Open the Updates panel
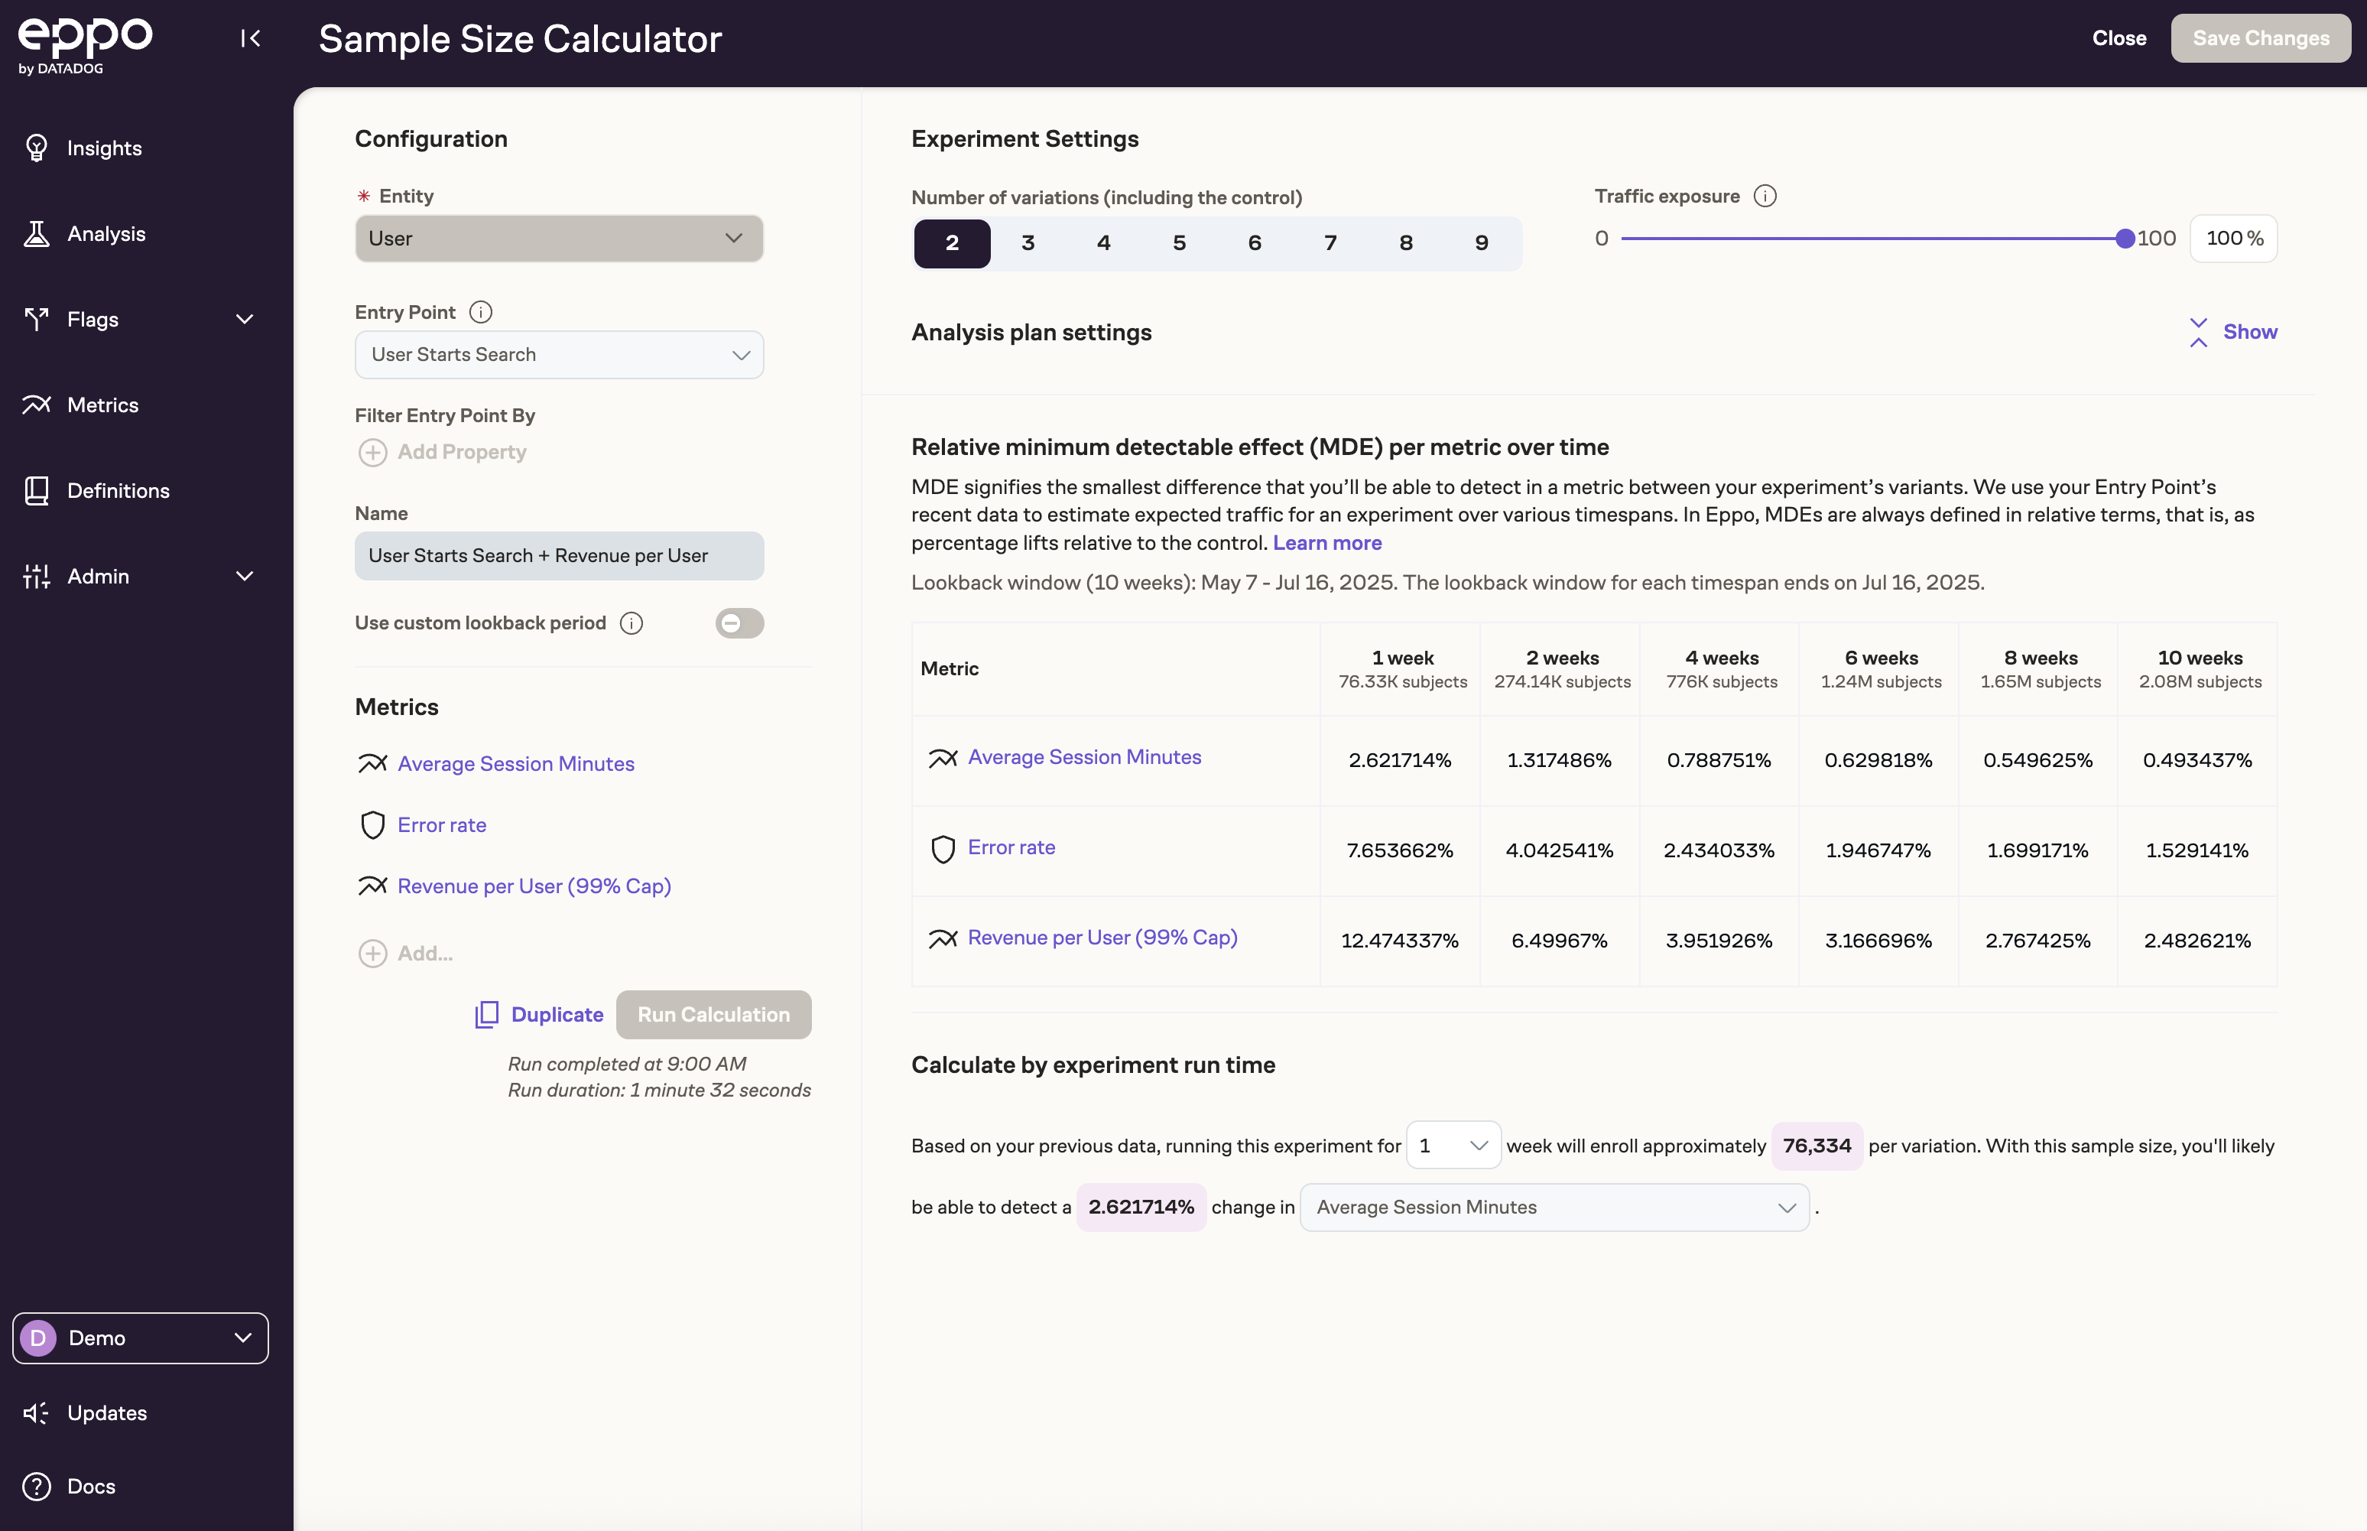 106,1412
